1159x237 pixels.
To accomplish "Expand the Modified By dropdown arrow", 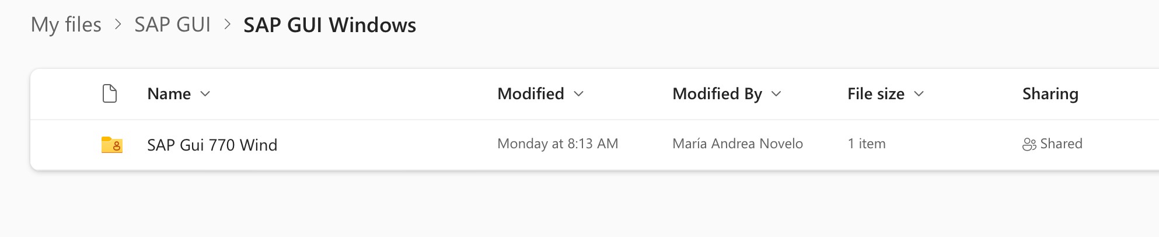I will 776,94.
